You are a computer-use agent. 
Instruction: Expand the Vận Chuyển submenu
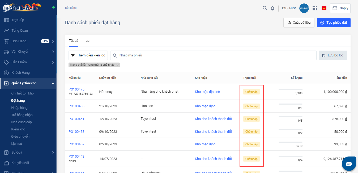pos(53,52)
